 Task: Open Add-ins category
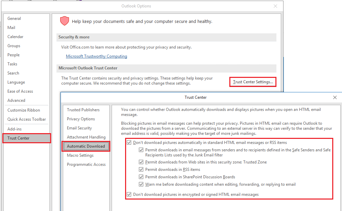click(x=14, y=129)
